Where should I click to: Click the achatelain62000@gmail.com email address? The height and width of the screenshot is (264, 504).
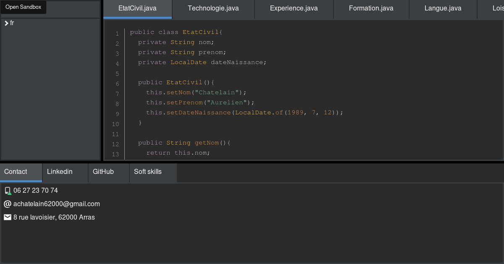click(x=57, y=204)
